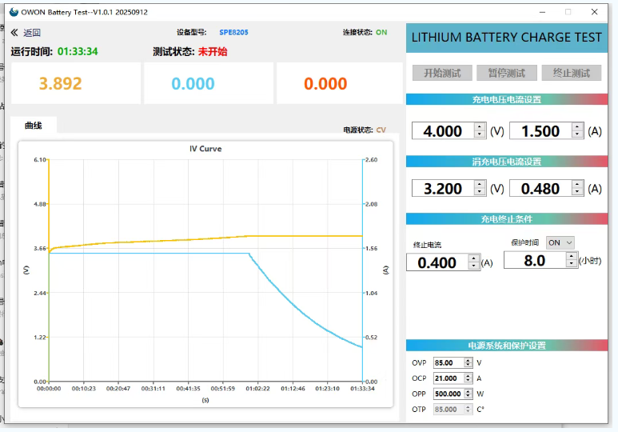Click the OPP 500.000 input field
Image resolution: width=618 pixels, height=432 pixels.
coord(448,394)
